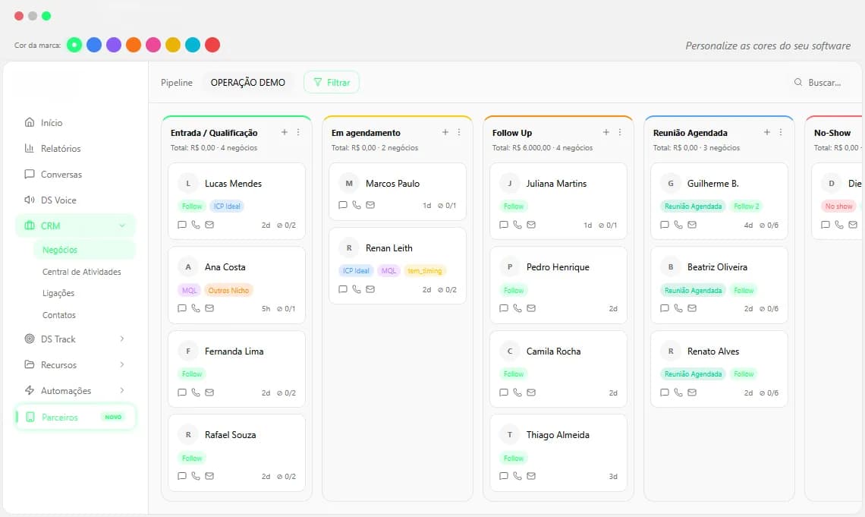
Task: Choose the pink brand color swatch
Action: coord(153,45)
